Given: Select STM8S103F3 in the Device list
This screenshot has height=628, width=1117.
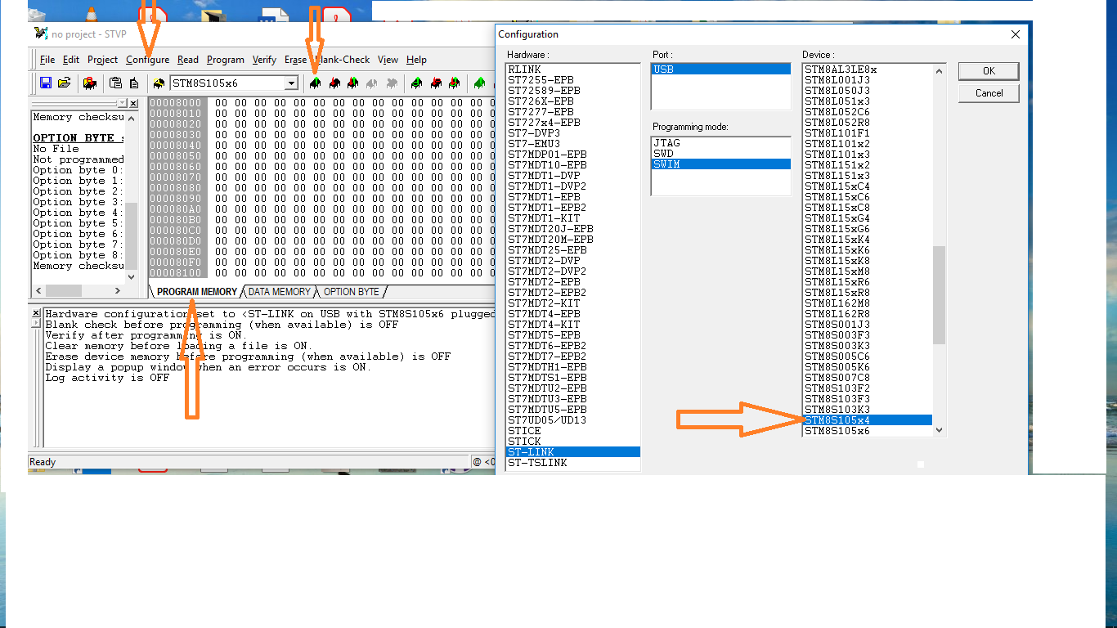Looking at the screenshot, I should (868, 399).
